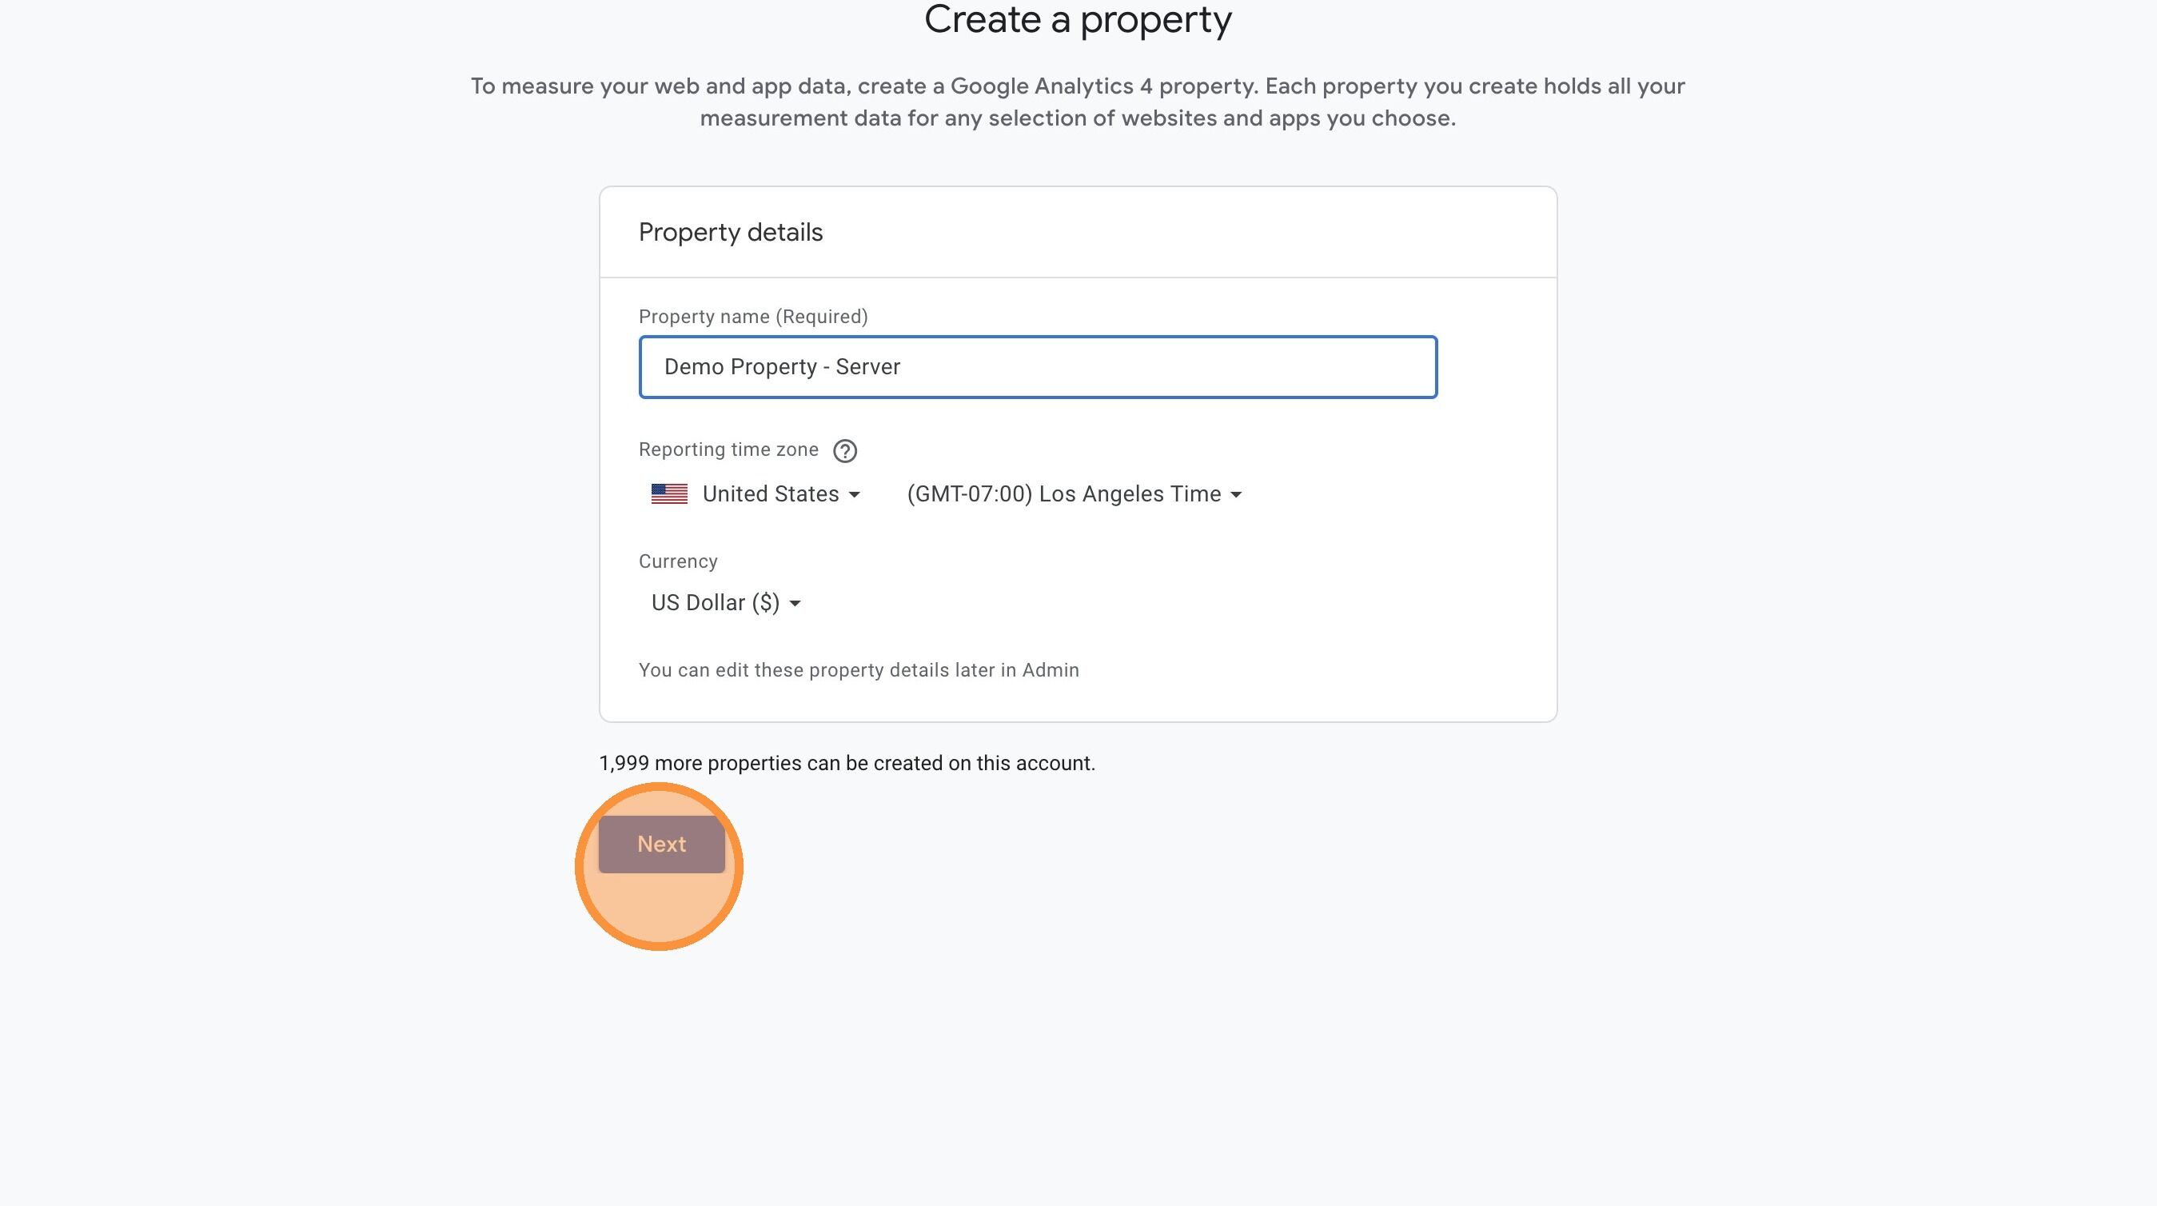Click the Reporting time zone label

tap(728, 449)
